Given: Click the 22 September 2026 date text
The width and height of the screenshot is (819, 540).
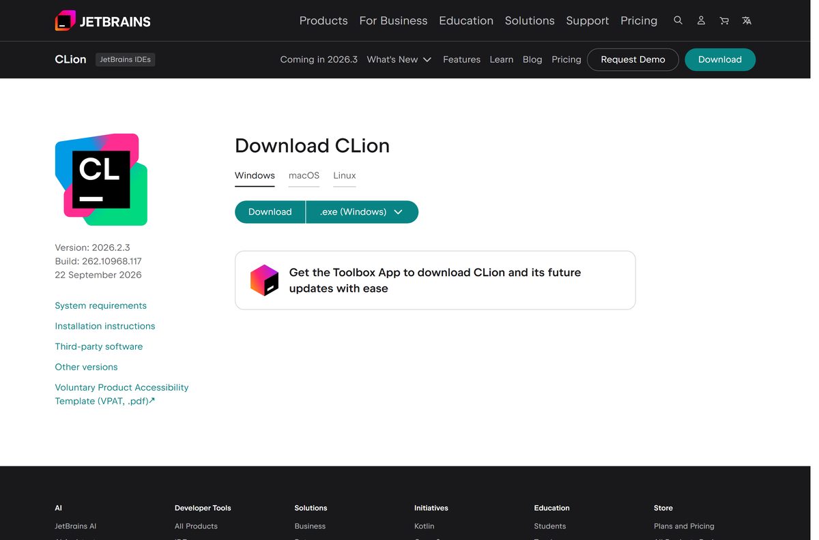Looking at the screenshot, I should (x=98, y=275).
